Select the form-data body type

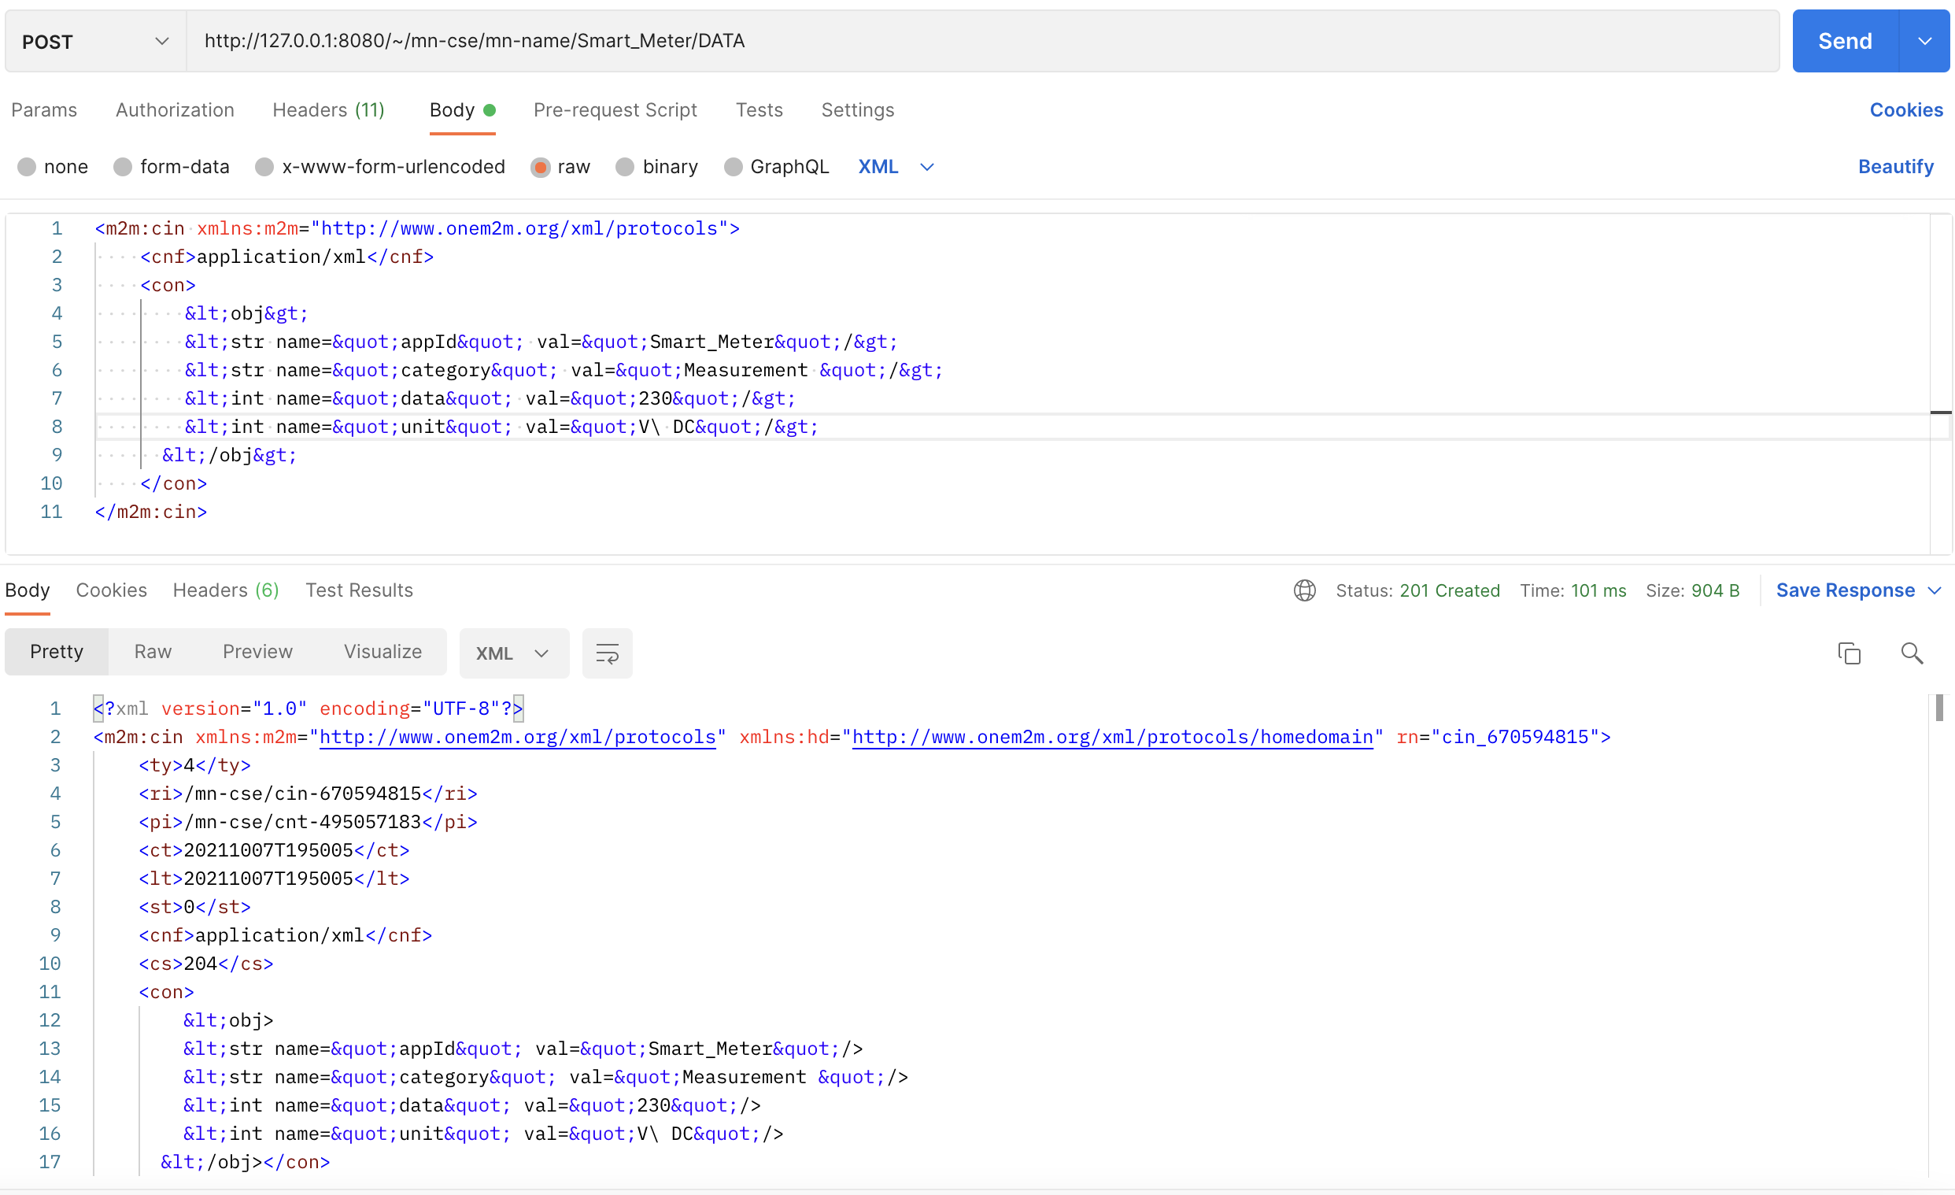point(172,167)
